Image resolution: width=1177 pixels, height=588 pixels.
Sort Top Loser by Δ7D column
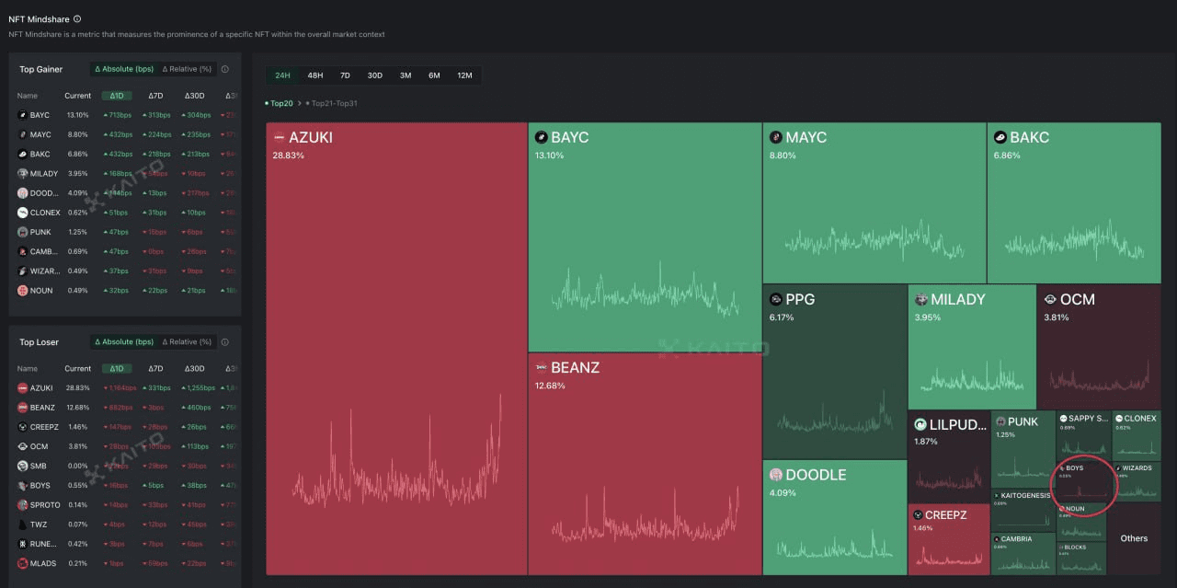pos(155,368)
